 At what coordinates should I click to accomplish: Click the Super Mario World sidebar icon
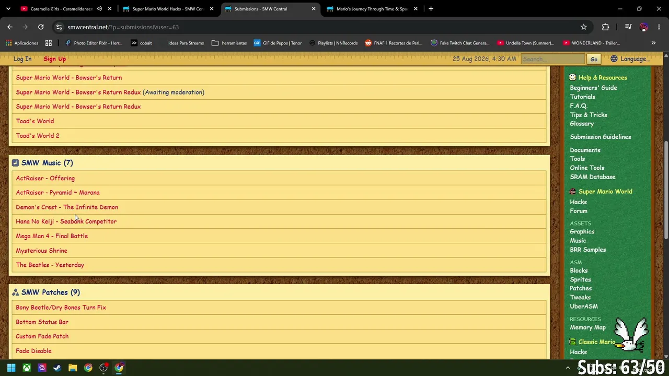point(572,191)
